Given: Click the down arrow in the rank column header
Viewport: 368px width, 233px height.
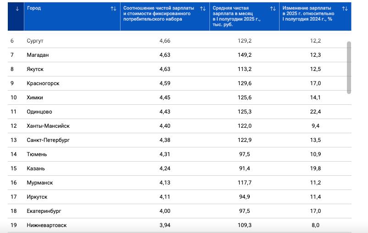Looking at the screenshot, I should [17, 9].
